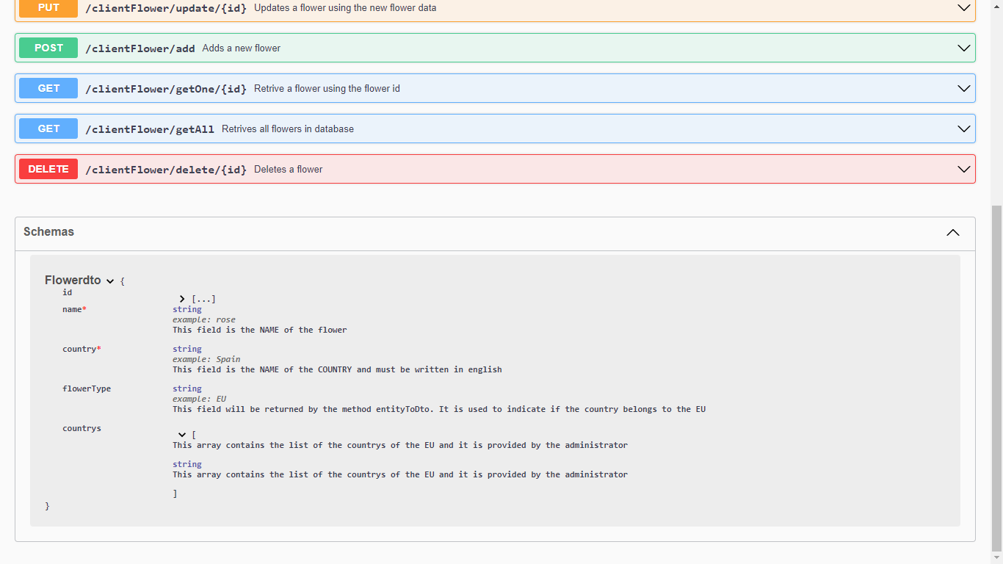Click the scrollbar up arrow
The height and width of the screenshot is (564, 1003).
coord(997,6)
